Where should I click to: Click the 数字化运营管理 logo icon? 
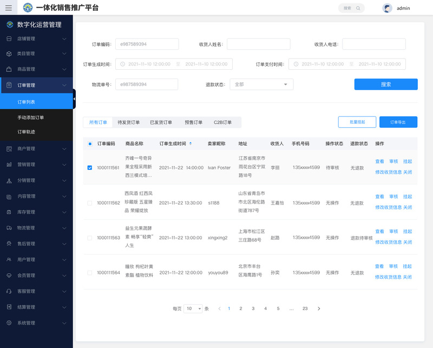pos(10,24)
